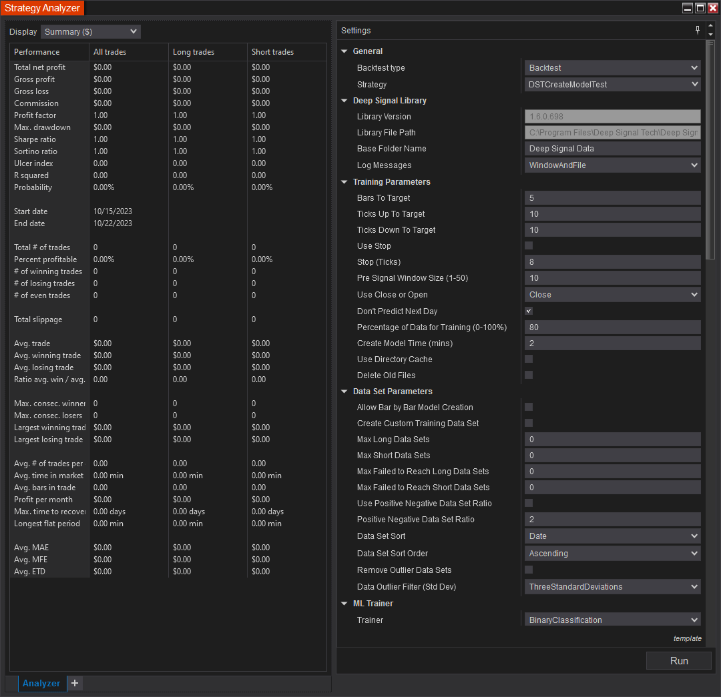The image size is (721, 697).
Task: Select the Sharpe ratio row label
Action: click(x=35, y=139)
